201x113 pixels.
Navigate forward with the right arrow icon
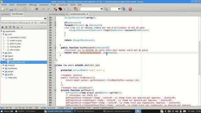tap(48, 9)
